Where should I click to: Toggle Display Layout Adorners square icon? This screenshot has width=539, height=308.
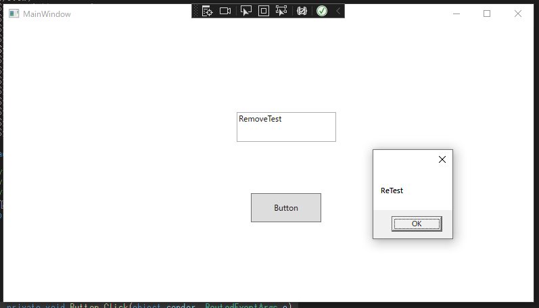264,11
